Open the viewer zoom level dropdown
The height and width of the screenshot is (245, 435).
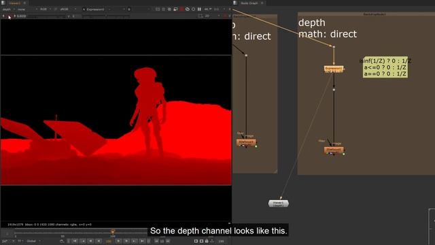[208, 9]
